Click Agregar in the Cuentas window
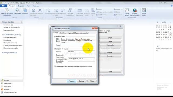This screenshot has height=97, width=173. 110,38
